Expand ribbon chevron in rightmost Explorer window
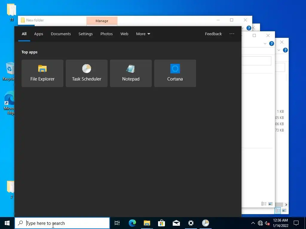This screenshot has height=229, width=306. (x=279, y=50)
